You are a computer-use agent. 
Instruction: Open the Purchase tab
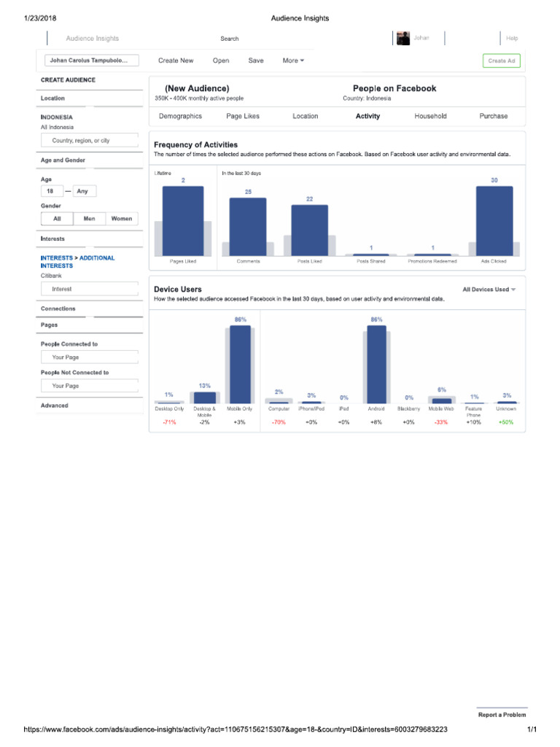tap(494, 116)
